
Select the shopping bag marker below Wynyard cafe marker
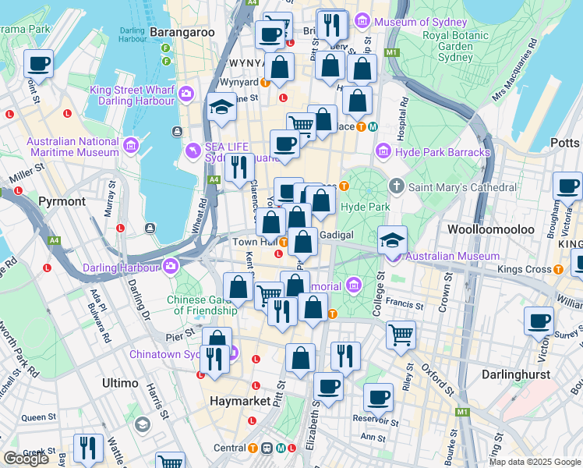280,69
